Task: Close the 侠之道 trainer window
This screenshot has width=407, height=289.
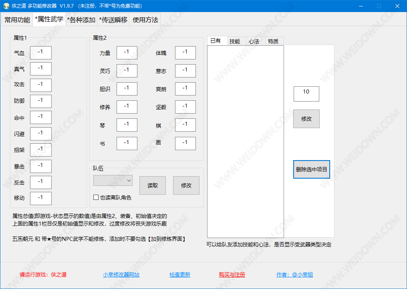Action: click(x=397, y=6)
